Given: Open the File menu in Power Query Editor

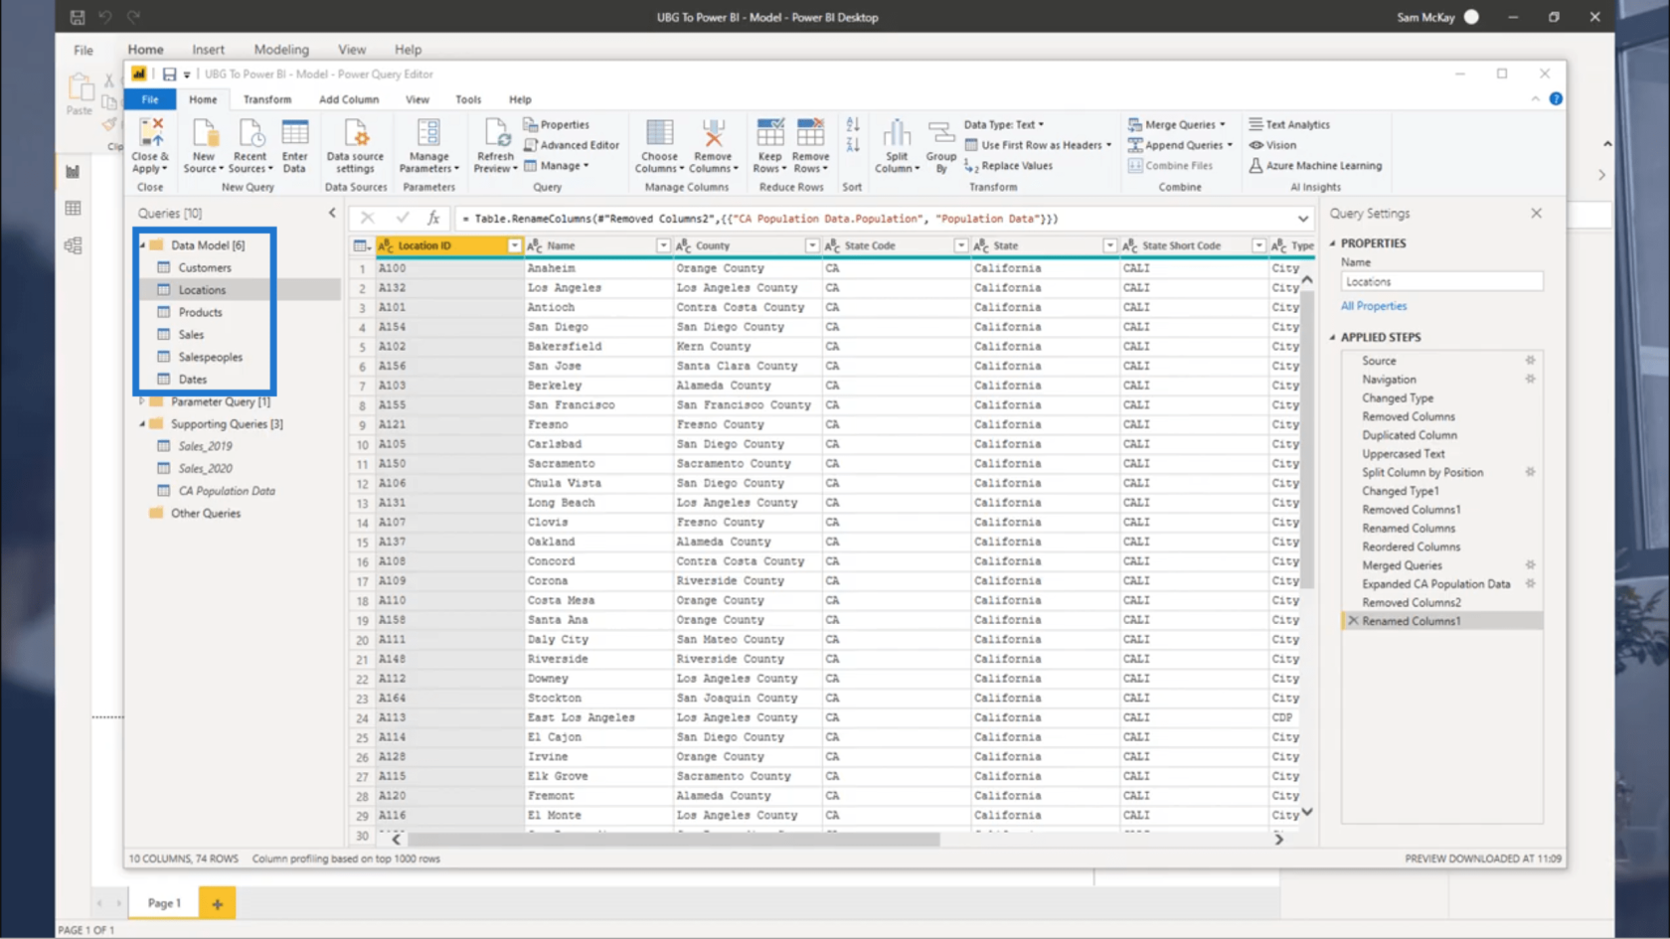Looking at the screenshot, I should coord(150,99).
